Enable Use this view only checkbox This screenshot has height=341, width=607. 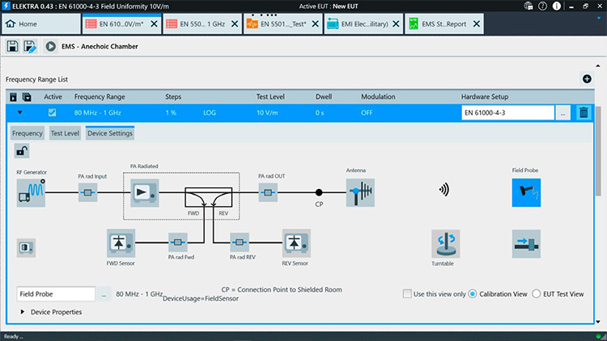(x=408, y=294)
